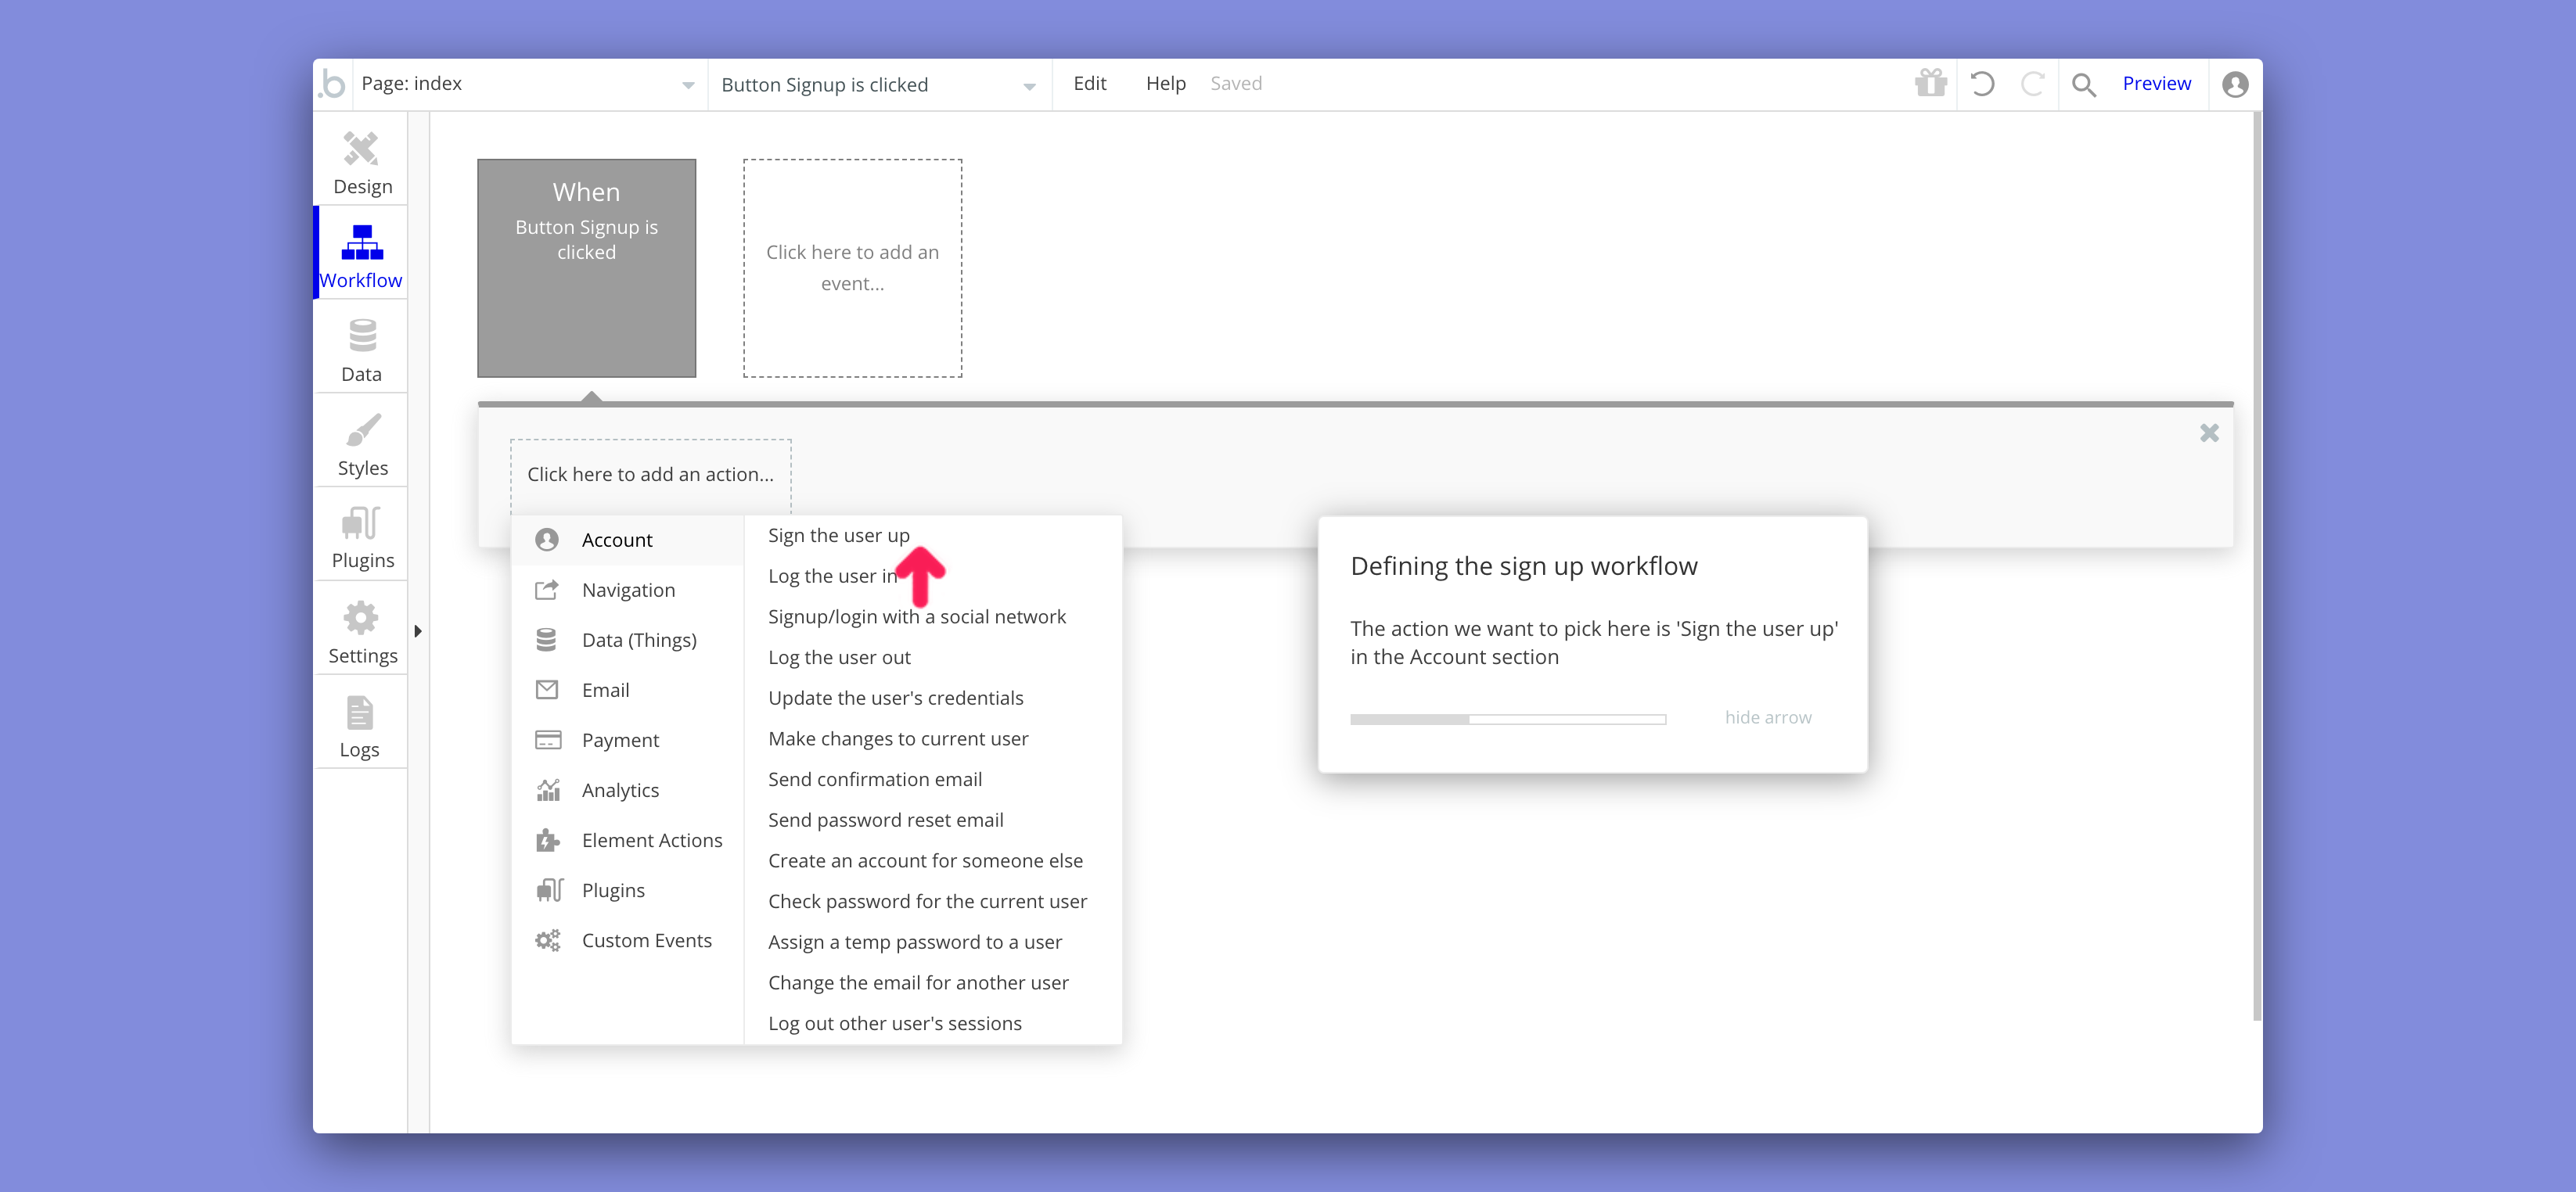
Task: Click the vertical scrollbar on right
Action: pyautogui.click(x=2256, y=566)
